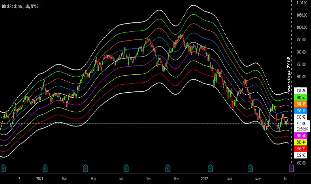
Task: Select the white 630.92 midline price label
Action: (301, 117)
